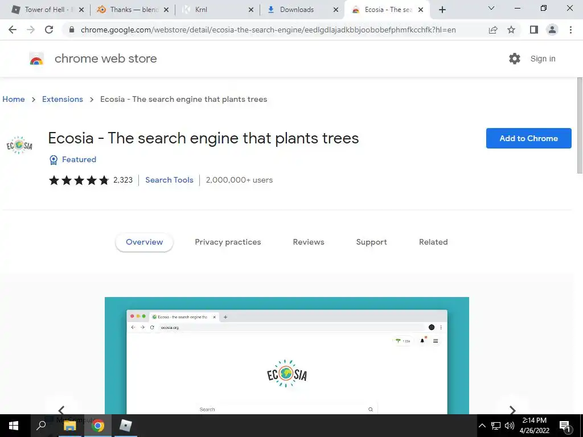This screenshot has width=583, height=437.
Task: Open volume control in tray
Action: coord(510,426)
